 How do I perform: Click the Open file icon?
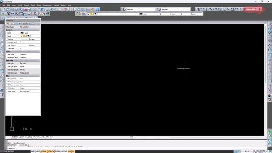point(8,9)
